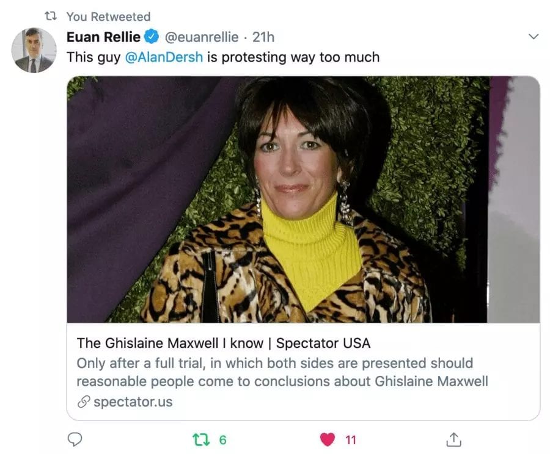Open the @euanrellie handle link

[200, 37]
